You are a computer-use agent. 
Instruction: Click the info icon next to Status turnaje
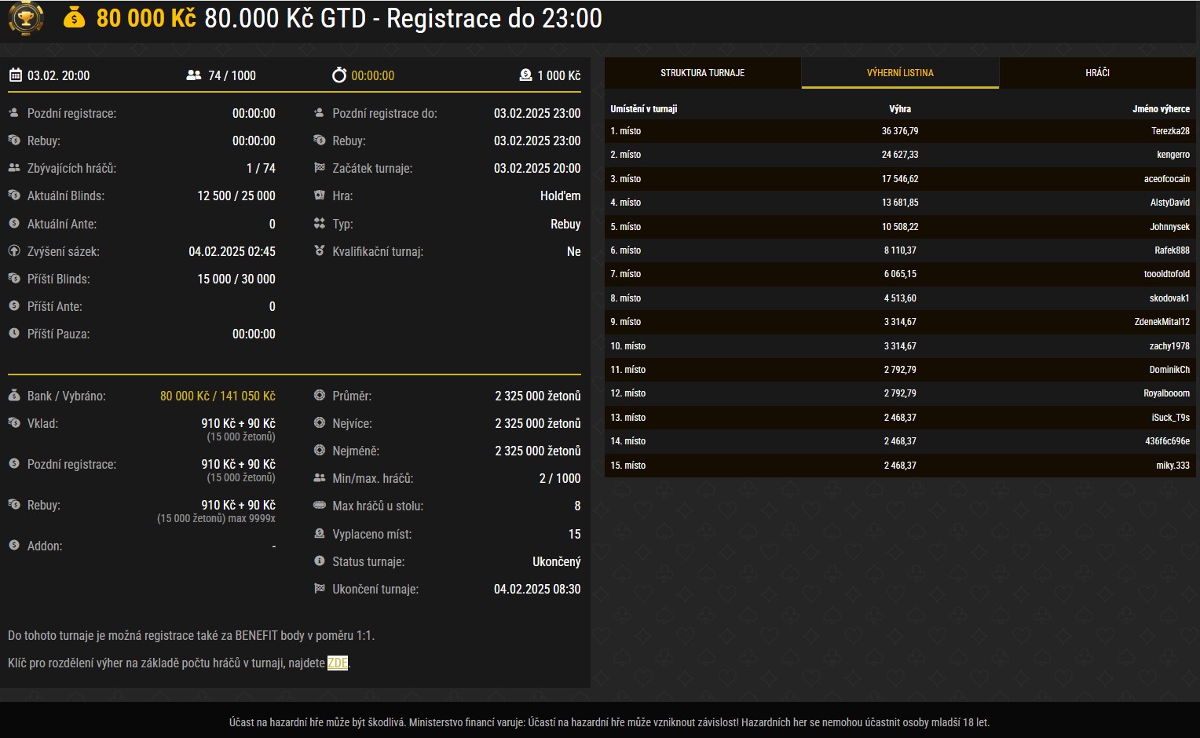point(319,561)
